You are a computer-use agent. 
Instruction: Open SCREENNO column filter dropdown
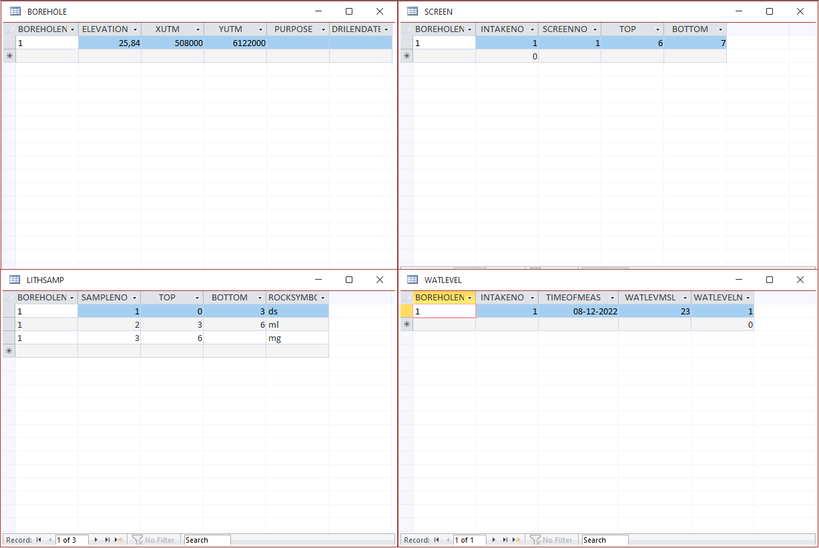point(595,29)
